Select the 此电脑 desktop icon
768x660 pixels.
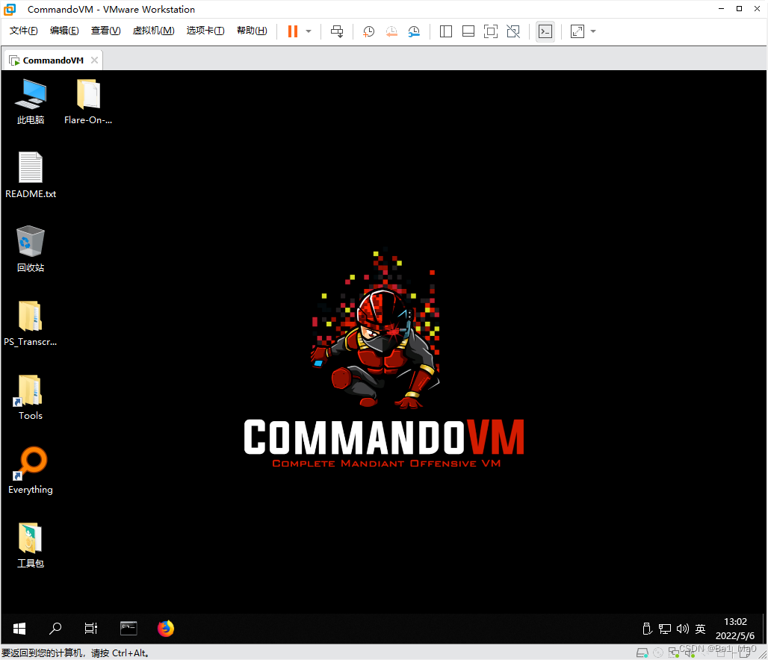[31, 102]
